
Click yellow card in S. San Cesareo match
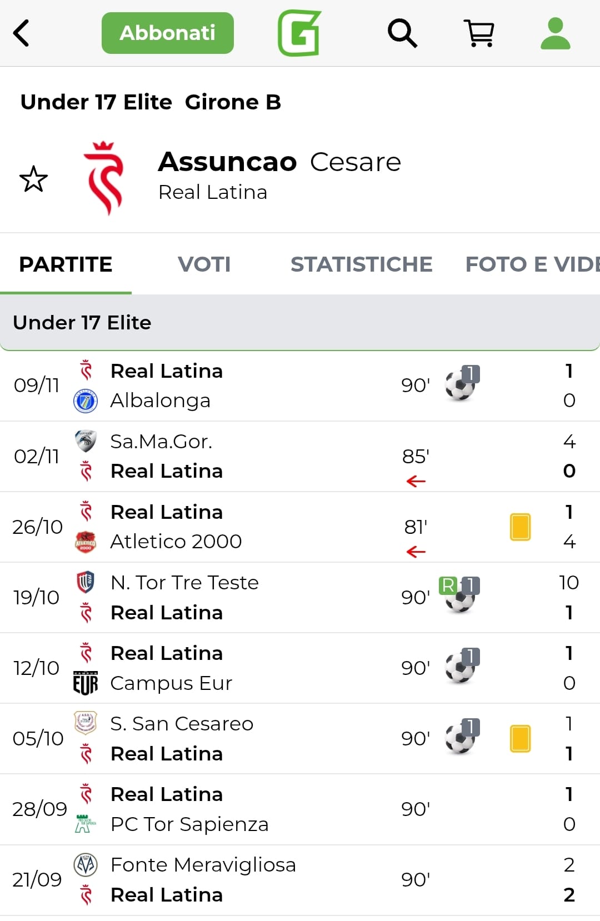tap(520, 738)
